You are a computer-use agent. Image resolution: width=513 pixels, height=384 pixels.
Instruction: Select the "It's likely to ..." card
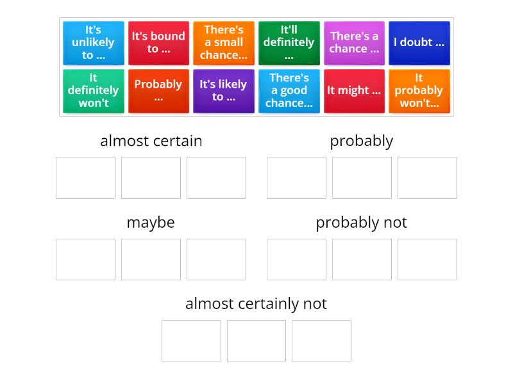click(224, 90)
